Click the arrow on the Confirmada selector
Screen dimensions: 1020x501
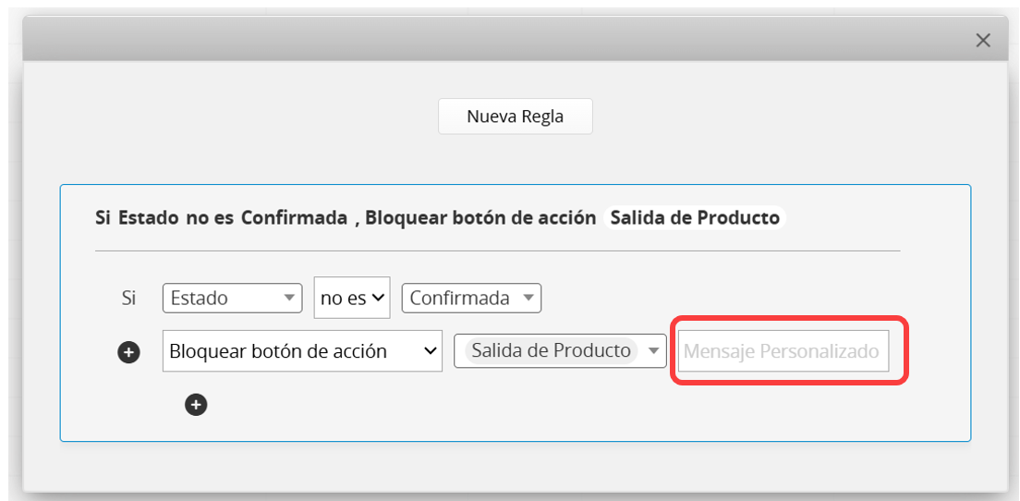tap(528, 299)
